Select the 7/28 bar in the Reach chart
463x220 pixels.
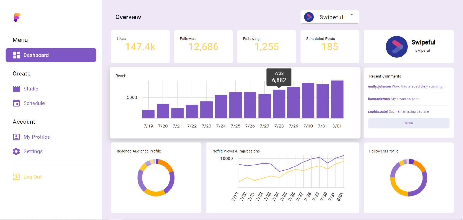pos(279,104)
